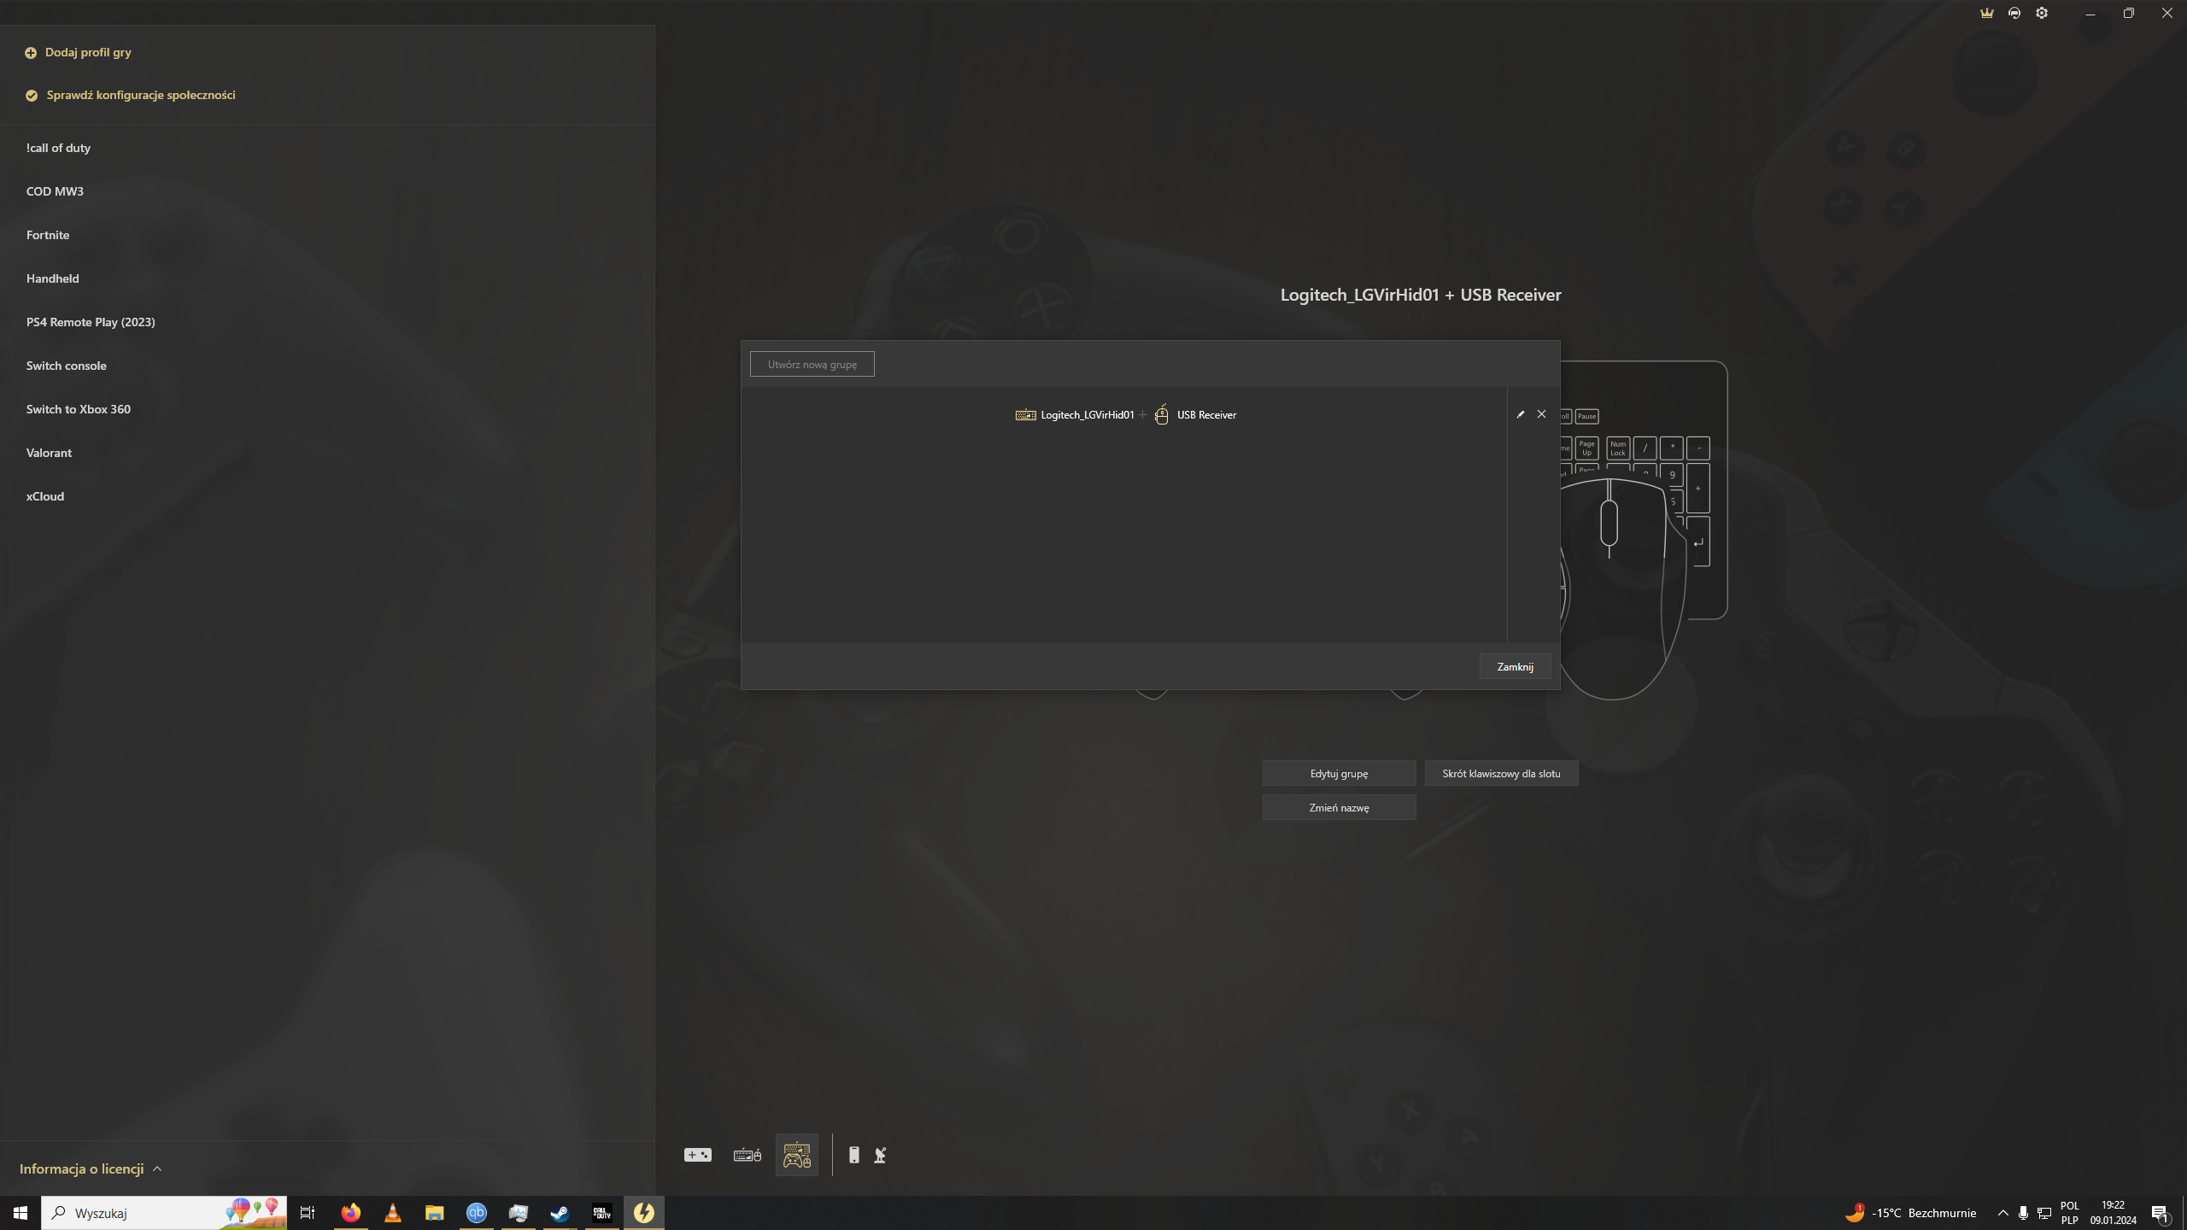Click Sprawdź konfiguracje społeczności link

click(x=140, y=95)
